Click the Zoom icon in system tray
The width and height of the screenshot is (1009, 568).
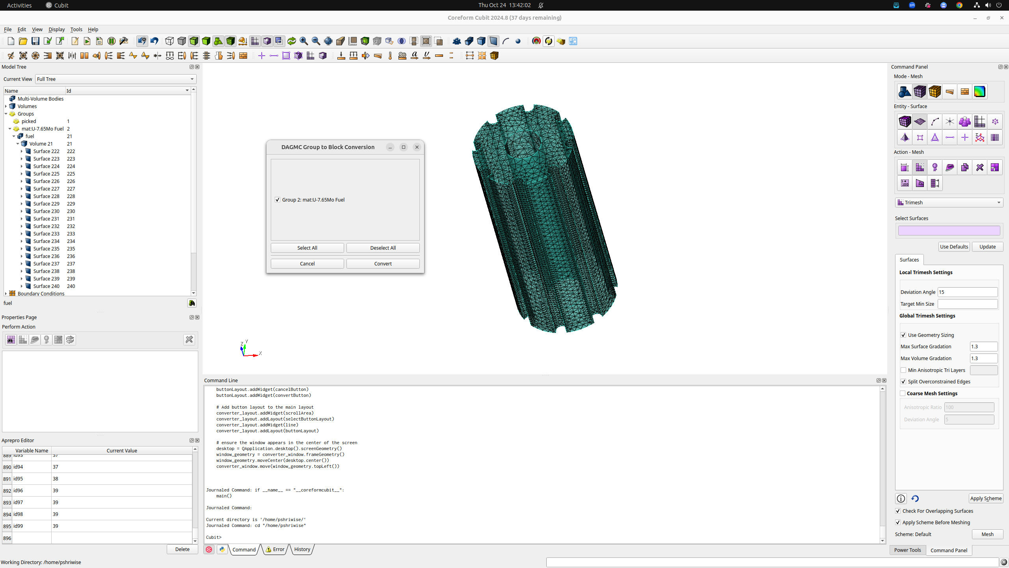(912, 5)
